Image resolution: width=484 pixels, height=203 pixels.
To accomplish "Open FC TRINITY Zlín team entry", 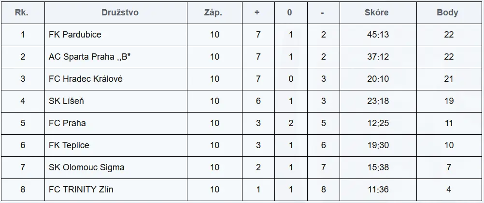I will pyautogui.click(x=81, y=190).
